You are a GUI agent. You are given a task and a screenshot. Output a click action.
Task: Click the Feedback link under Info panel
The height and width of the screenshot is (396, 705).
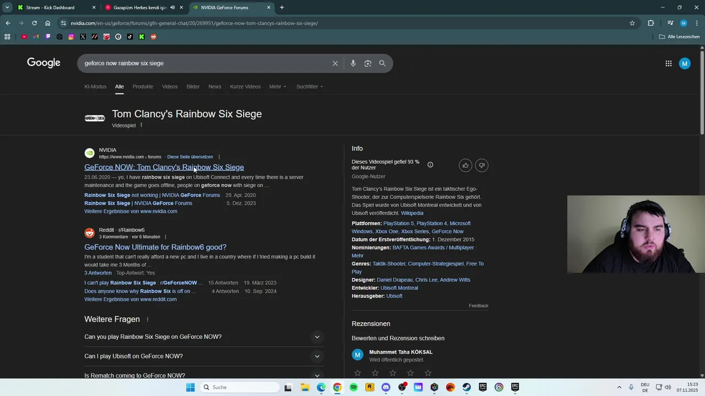(x=479, y=306)
